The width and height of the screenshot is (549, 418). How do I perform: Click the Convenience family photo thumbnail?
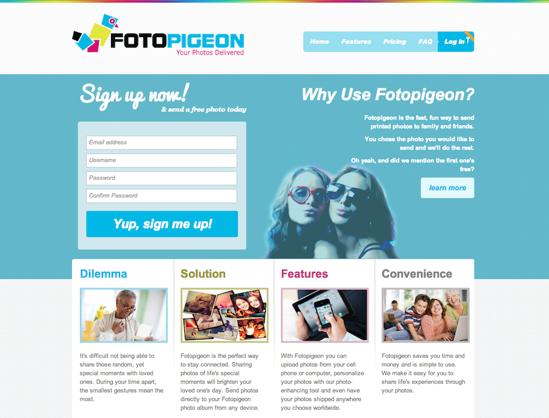pos(425,315)
